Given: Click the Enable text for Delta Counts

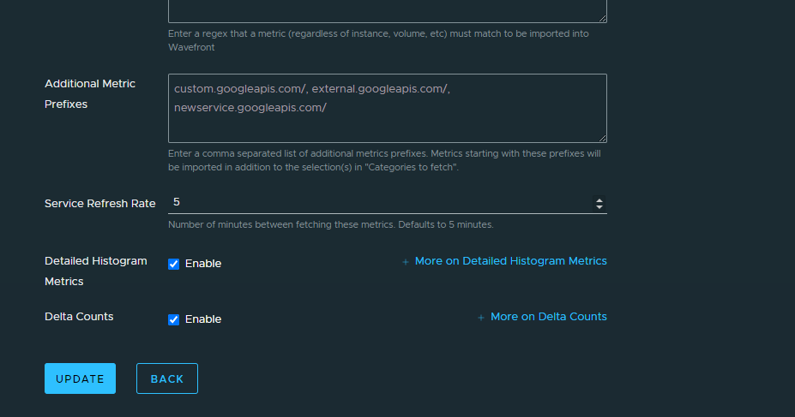Looking at the screenshot, I should [203, 319].
